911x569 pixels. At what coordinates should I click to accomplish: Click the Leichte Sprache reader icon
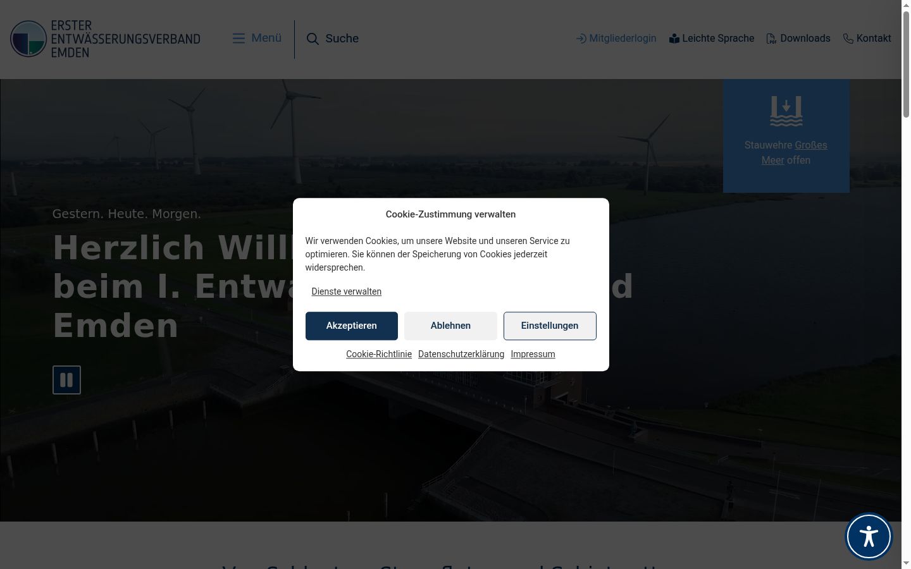pyautogui.click(x=674, y=39)
